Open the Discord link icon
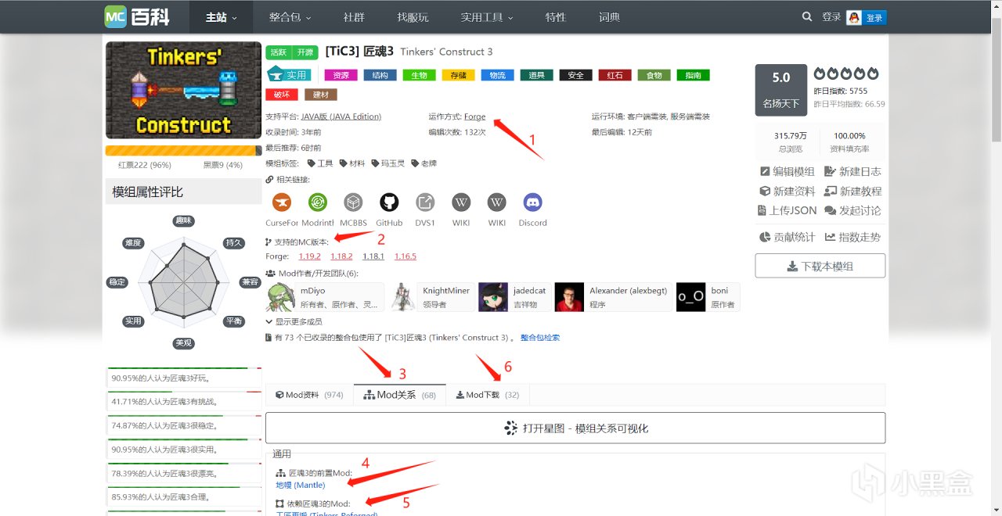 [x=532, y=203]
